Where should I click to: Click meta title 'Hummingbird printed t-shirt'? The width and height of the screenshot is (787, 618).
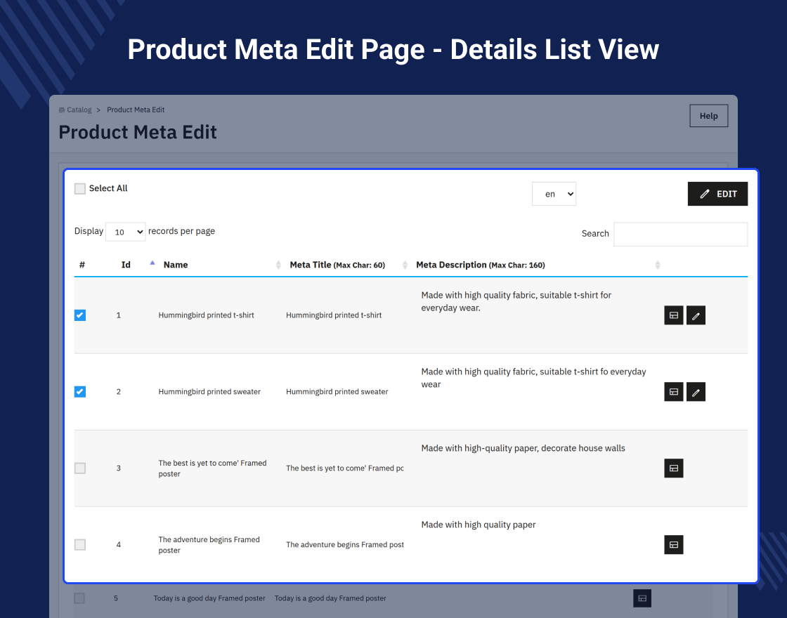[334, 315]
